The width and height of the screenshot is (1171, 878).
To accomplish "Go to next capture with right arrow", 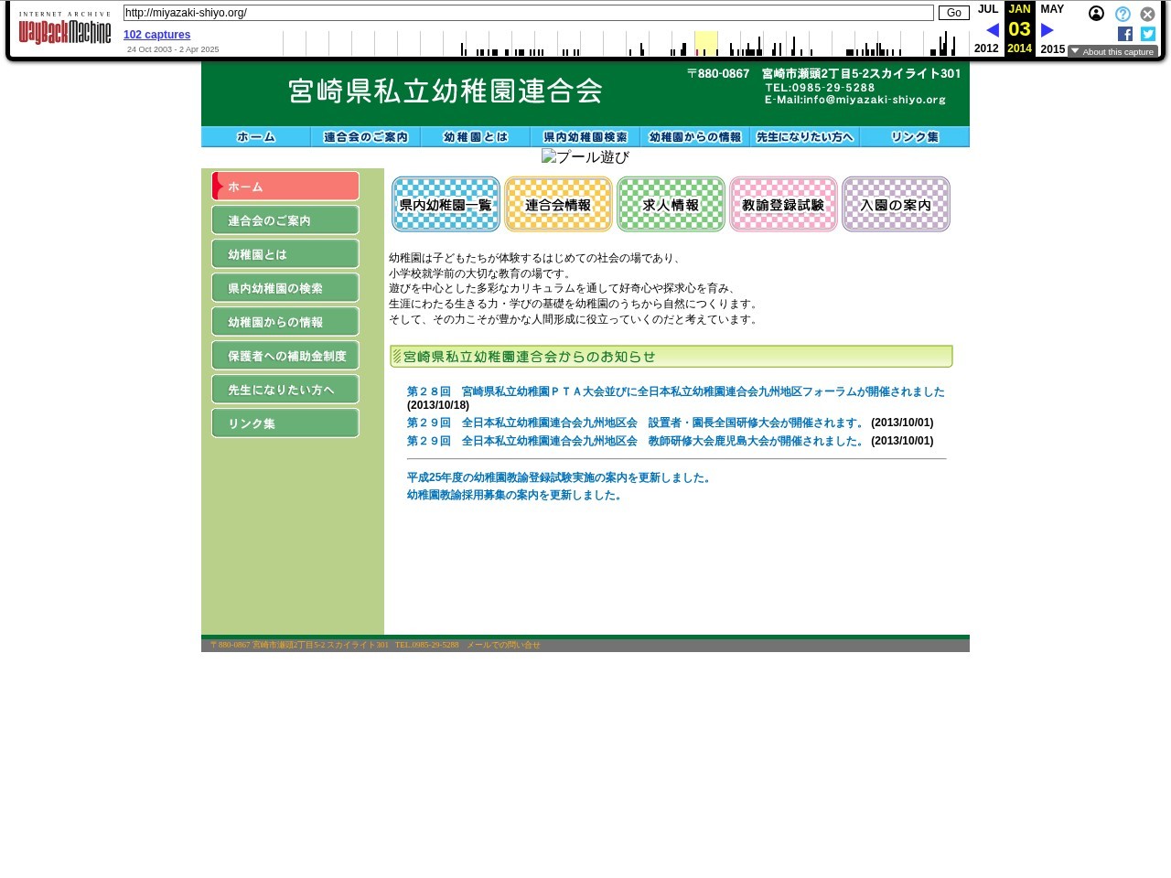I will point(1047,30).
